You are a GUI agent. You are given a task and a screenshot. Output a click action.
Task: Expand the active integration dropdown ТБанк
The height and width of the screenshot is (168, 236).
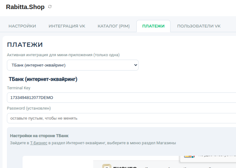[73, 65]
